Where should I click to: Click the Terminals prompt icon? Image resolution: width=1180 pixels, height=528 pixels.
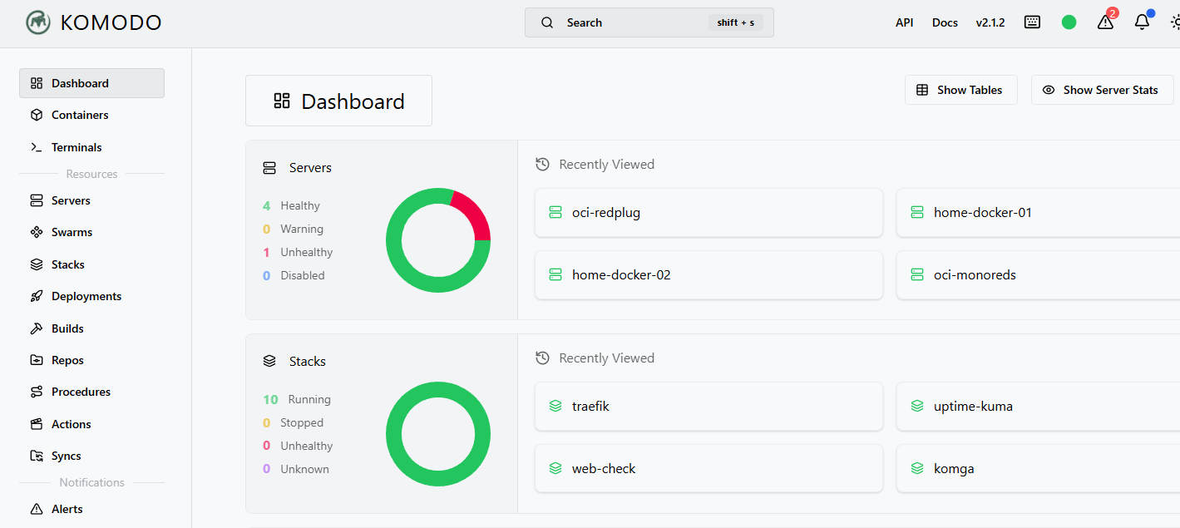click(x=36, y=147)
